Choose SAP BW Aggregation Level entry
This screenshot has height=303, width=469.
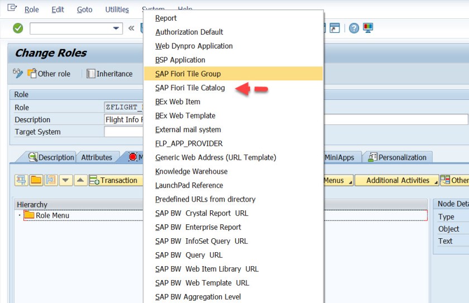[233, 297]
